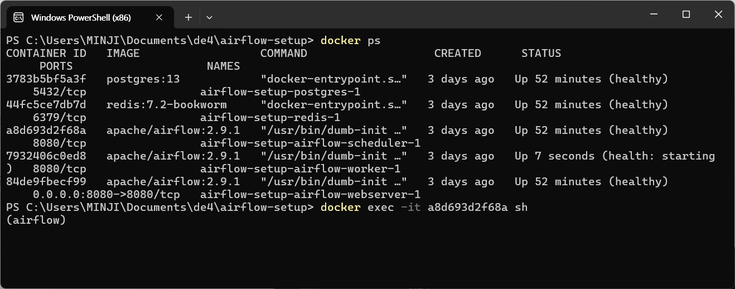This screenshot has width=735, height=289.
Task: Click container ID 44fc5ce7db7d
Action: [46, 104]
